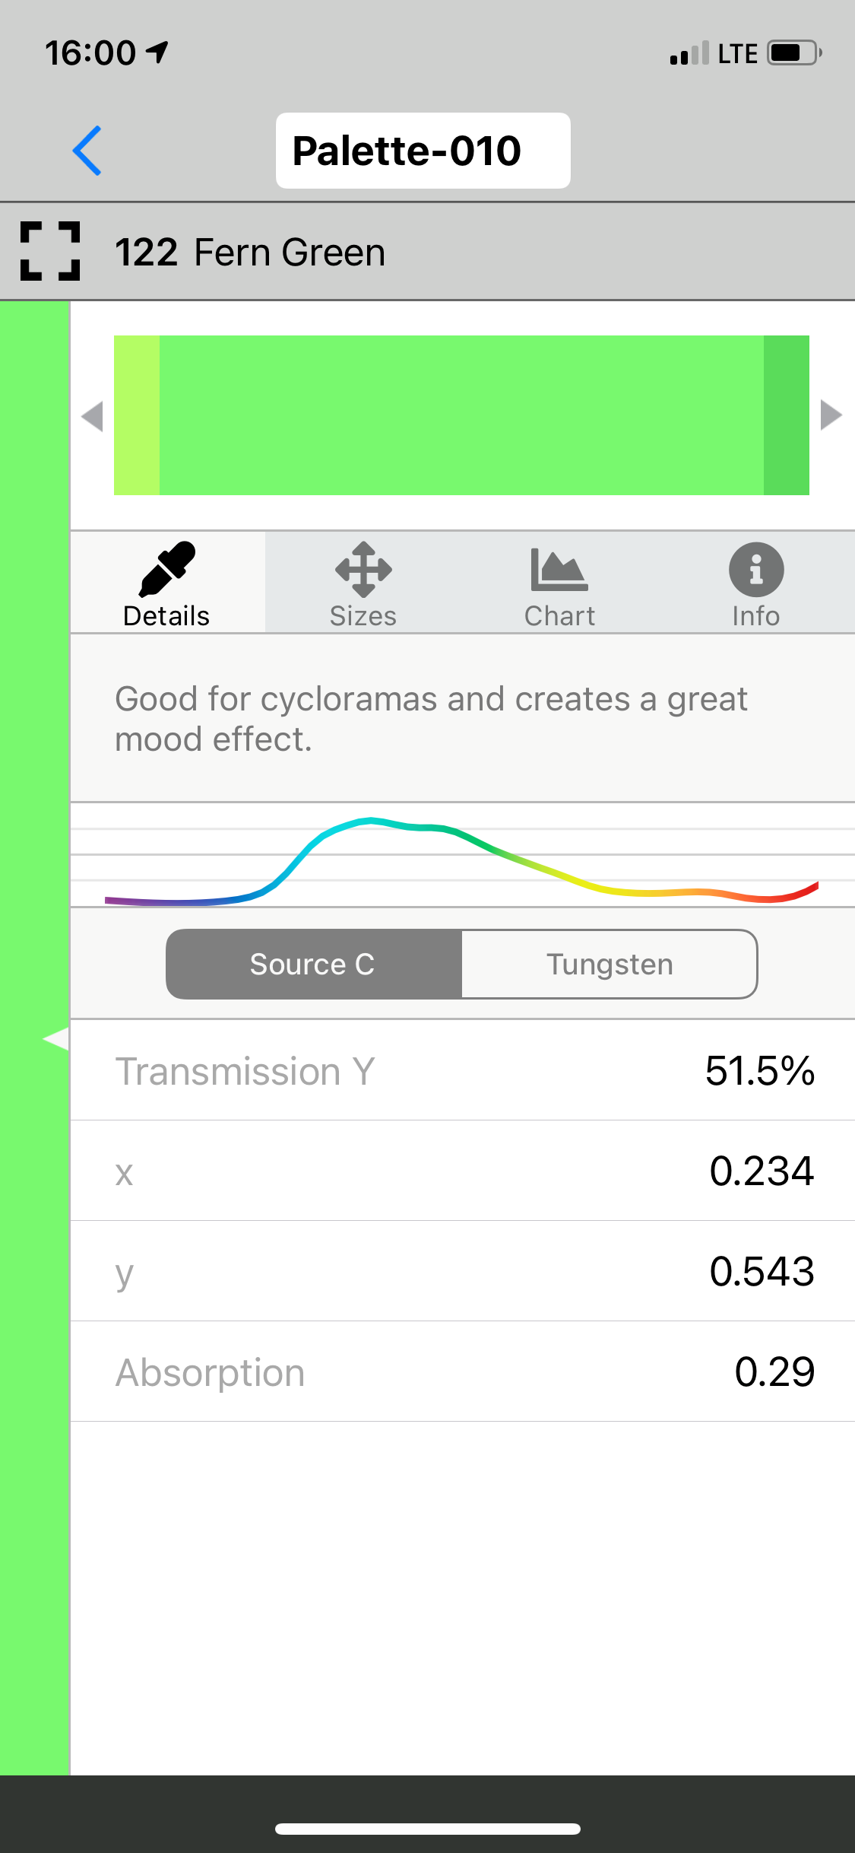Viewport: 855px width, 1853px height.
Task: Tap the battery indicator icon
Action: click(793, 53)
